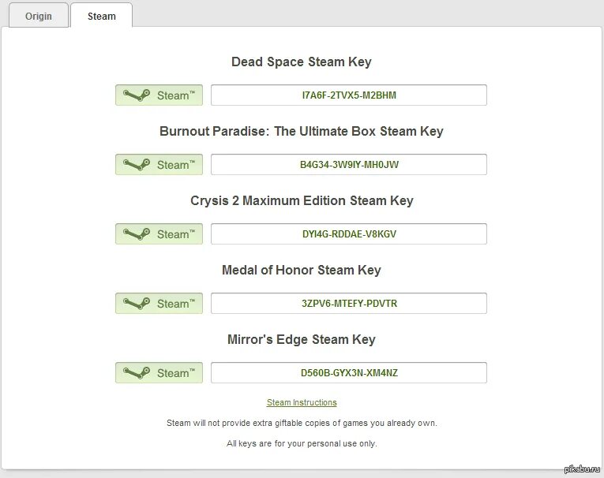Click the Burnout Paradise: The Ultimate Box heading
This screenshot has width=604, height=478.
[302, 131]
